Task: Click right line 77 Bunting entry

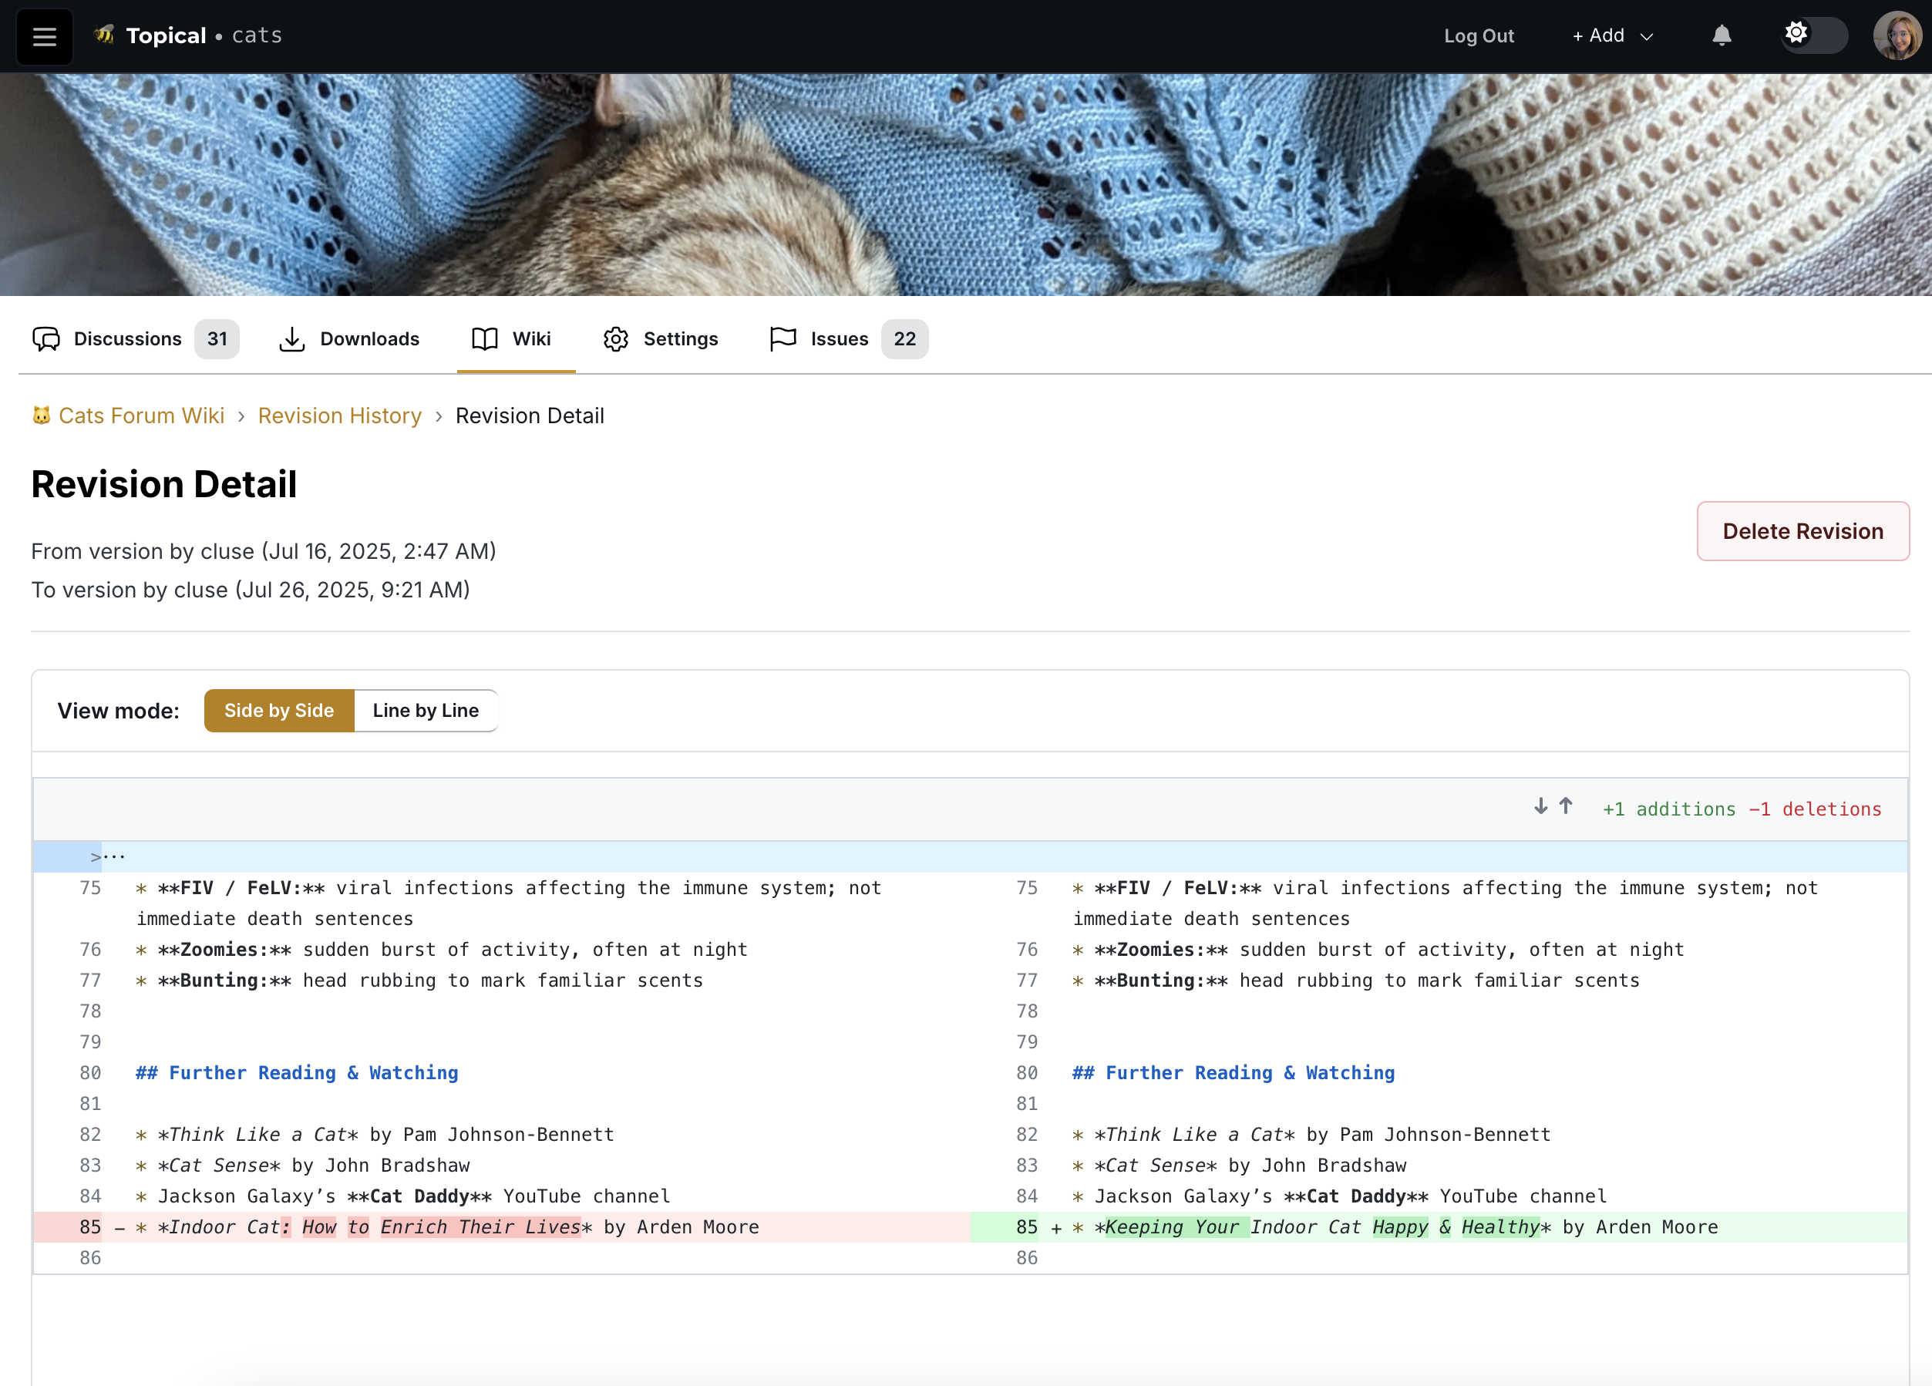Action: click(1355, 980)
